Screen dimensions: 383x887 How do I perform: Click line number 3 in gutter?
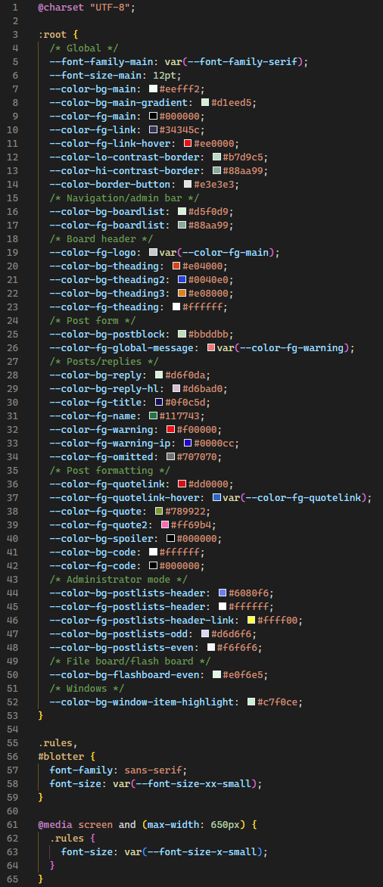(x=15, y=35)
